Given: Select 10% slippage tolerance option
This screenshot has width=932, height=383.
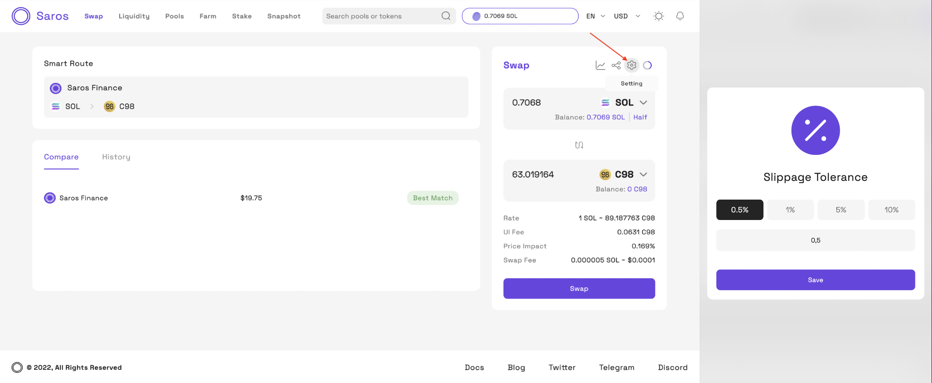Looking at the screenshot, I should 892,210.
